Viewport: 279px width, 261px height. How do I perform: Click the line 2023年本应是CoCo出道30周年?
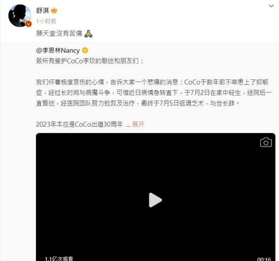click(79, 124)
